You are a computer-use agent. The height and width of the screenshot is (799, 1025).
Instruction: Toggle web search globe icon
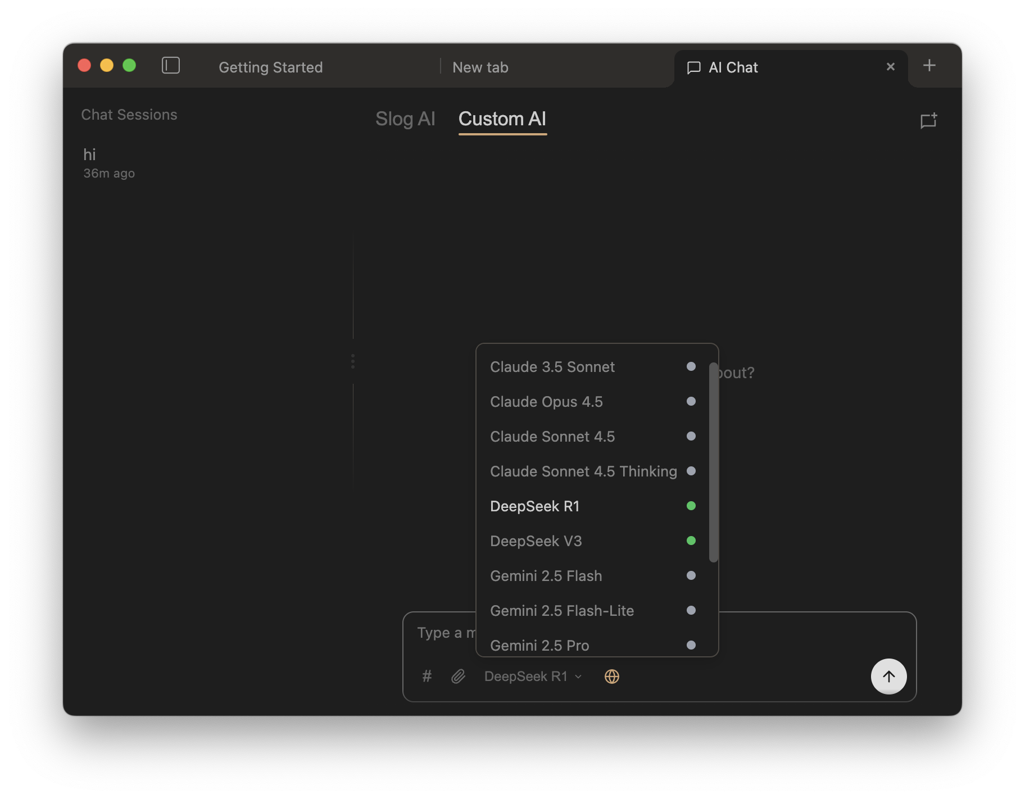point(611,677)
